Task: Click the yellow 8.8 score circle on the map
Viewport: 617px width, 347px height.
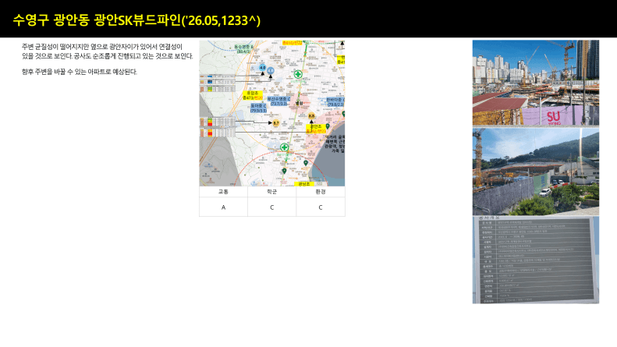Action: (311, 116)
